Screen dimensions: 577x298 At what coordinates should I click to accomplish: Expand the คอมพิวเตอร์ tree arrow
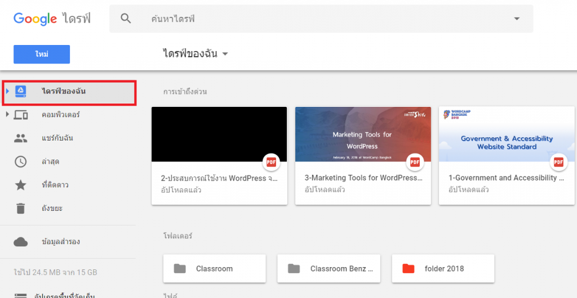click(x=7, y=115)
